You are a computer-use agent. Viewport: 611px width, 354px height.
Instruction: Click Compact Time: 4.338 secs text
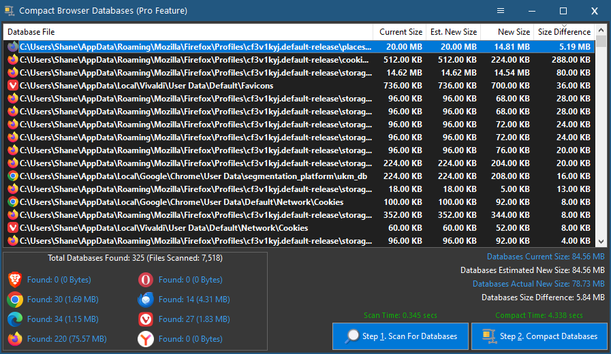click(539, 315)
